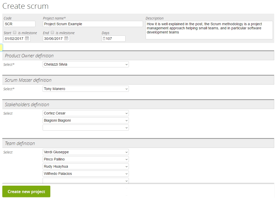Tick the End 'is milestone' checkbox
Viewport: 276px width, 198px height.
coord(52,33)
